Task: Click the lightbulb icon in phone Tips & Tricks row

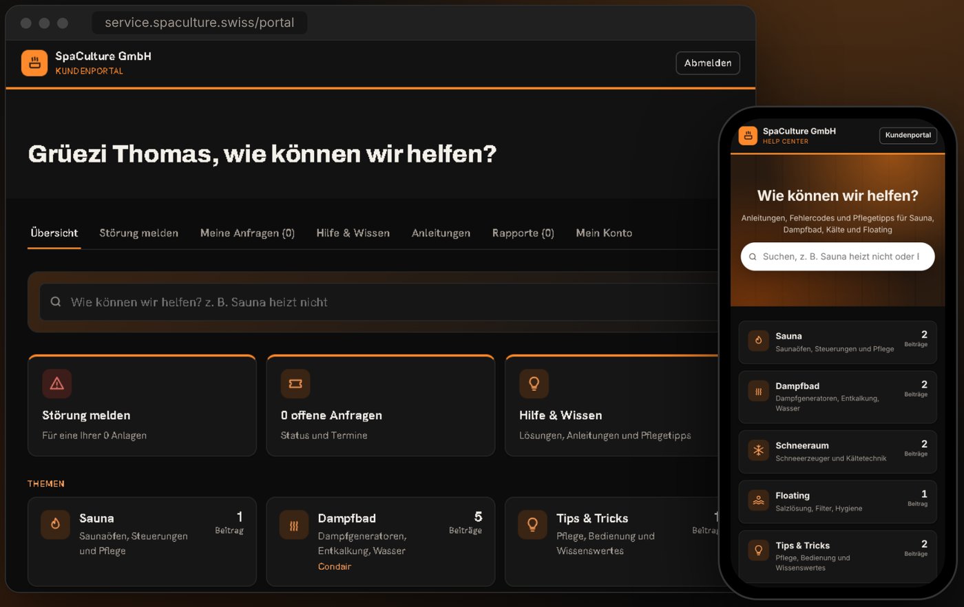Action: pyautogui.click(x=758, y=550)
